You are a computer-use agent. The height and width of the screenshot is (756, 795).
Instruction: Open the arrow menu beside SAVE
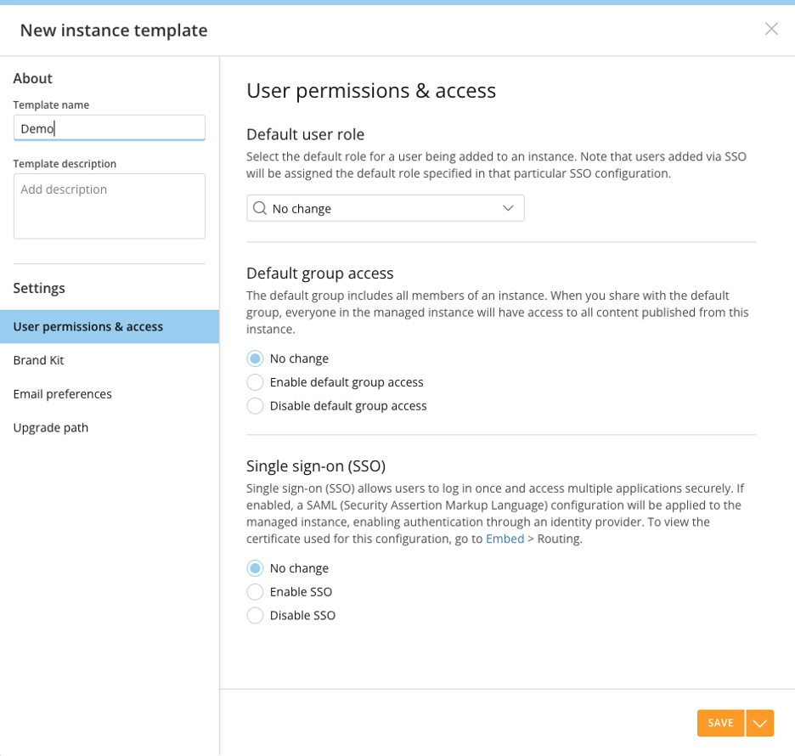760,723
